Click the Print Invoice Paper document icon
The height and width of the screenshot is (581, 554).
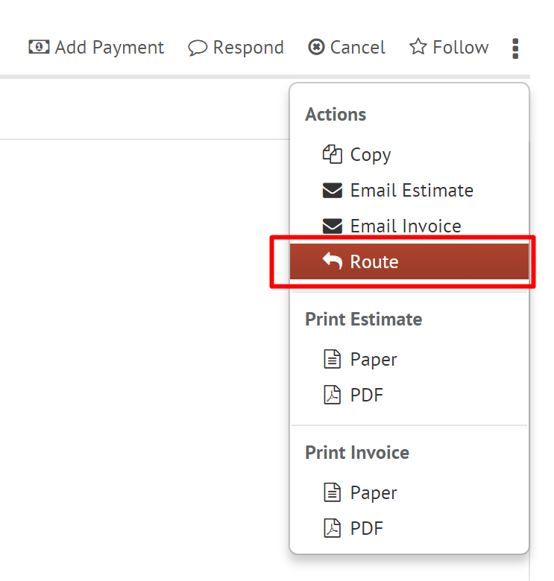332,492
